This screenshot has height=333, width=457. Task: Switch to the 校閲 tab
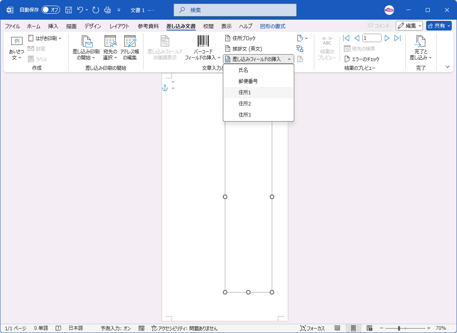tap(208, 26)
